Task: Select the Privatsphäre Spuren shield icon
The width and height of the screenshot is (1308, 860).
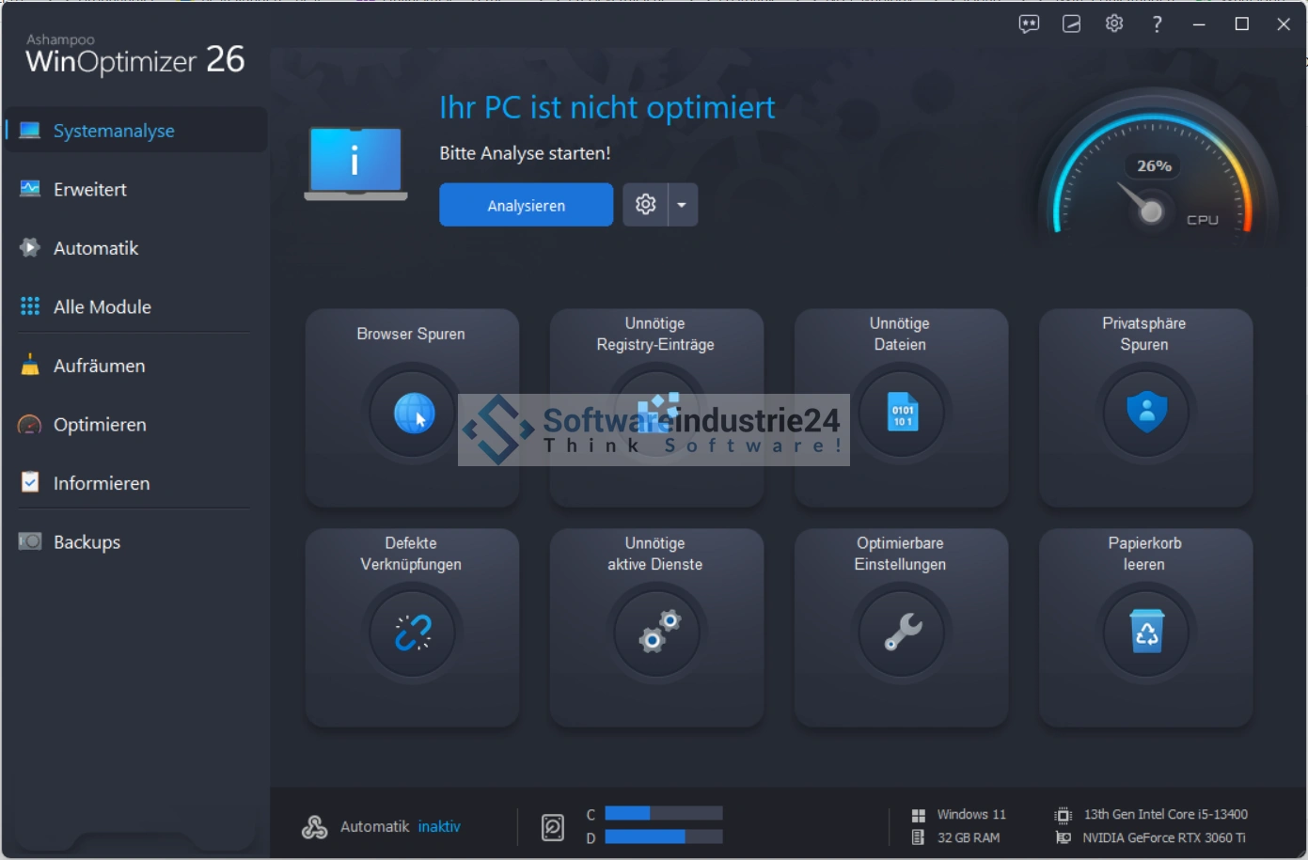Action: 1145,413
